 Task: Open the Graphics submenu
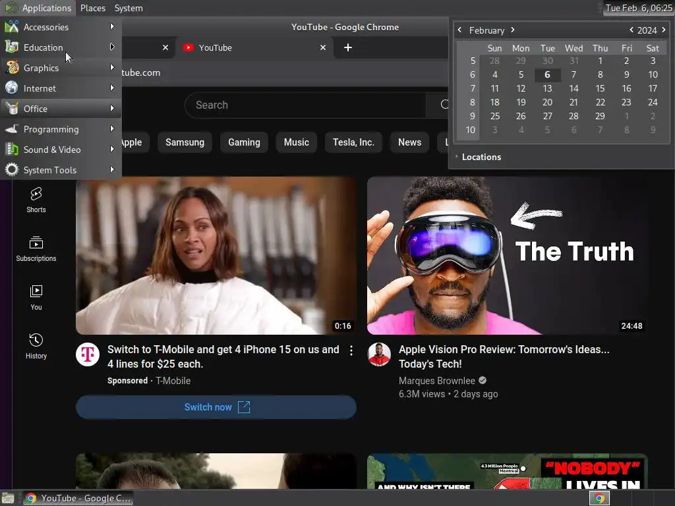click(61, 68)
